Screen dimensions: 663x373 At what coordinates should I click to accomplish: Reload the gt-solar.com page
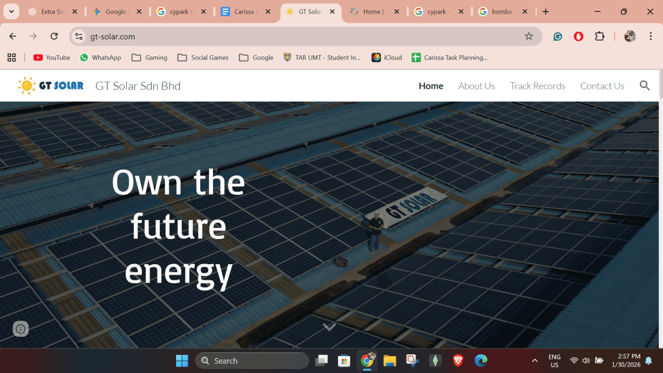[x=54, y=36]
